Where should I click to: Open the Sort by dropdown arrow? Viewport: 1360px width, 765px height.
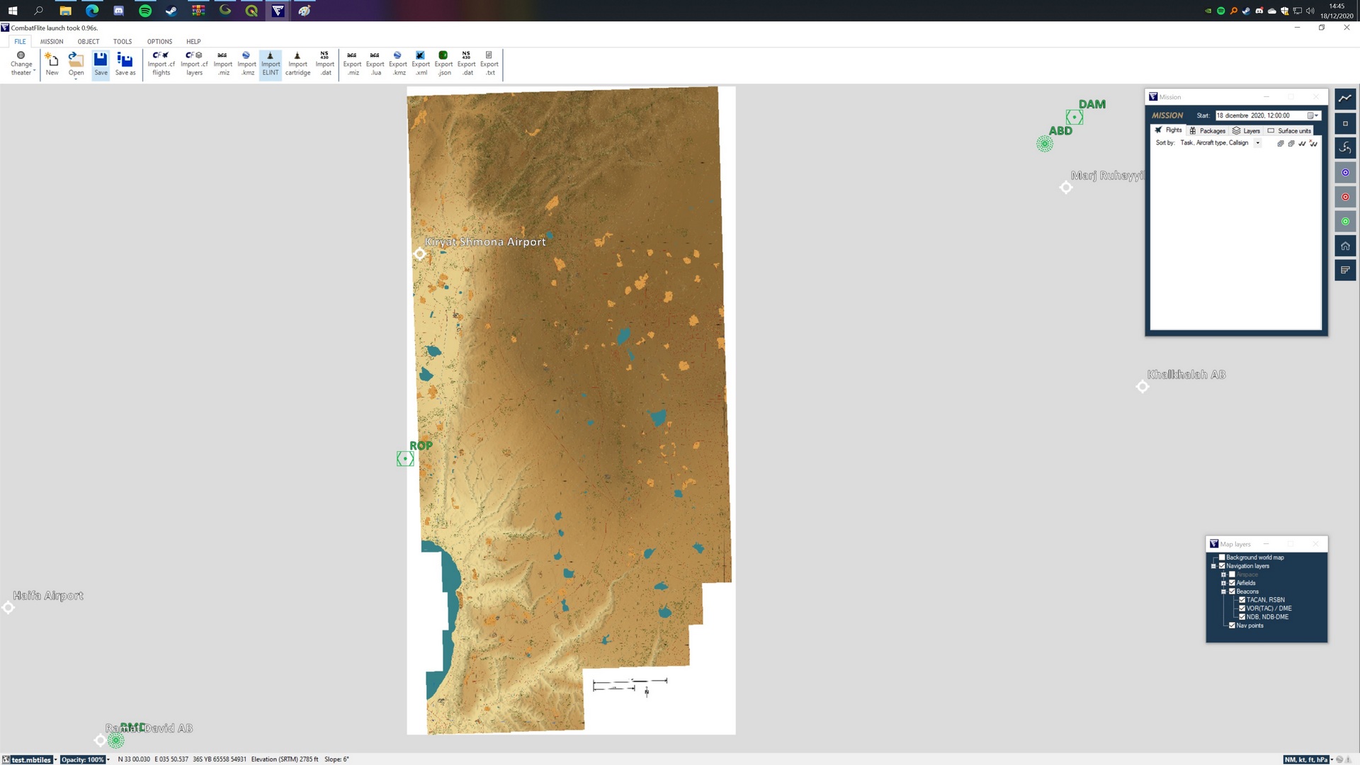pyautogui.click(x=1258, y=143)
